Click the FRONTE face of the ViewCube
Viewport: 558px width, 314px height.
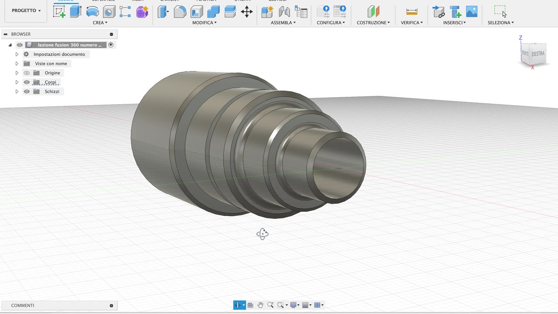point(525,53)
